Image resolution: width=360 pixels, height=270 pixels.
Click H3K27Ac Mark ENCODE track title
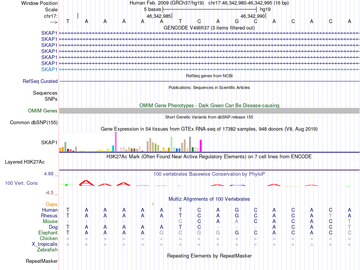click(209, 157)
